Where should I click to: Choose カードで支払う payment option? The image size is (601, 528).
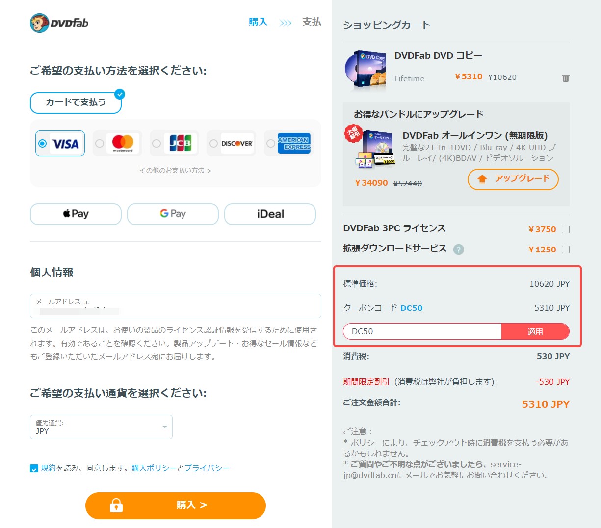76,102
